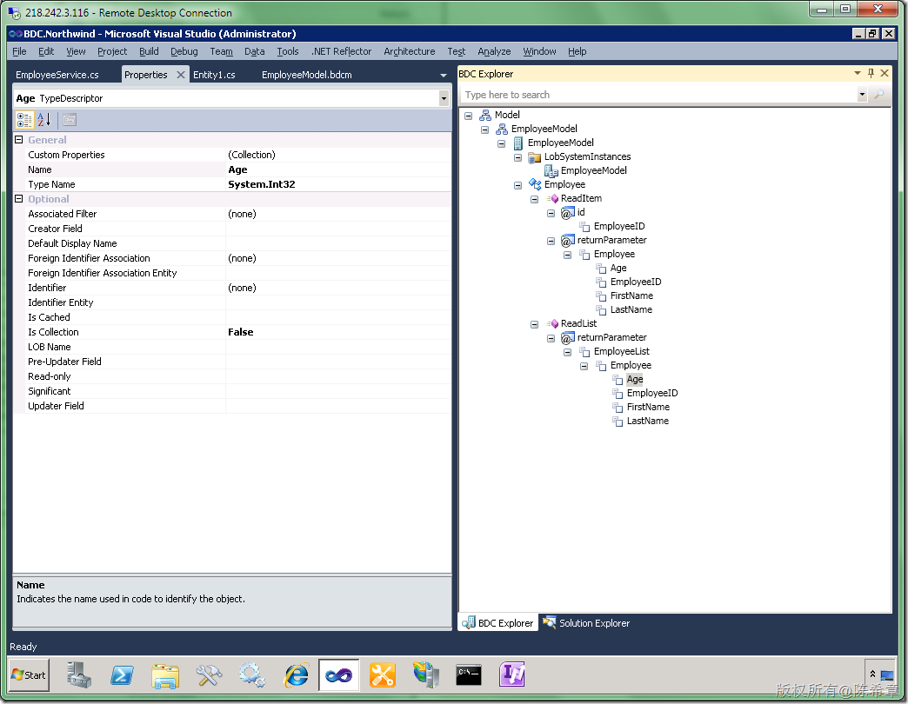Open Internet Explorer from the taskbar
This screenshot has width=908, height=704.
click(x=296, y=675)
